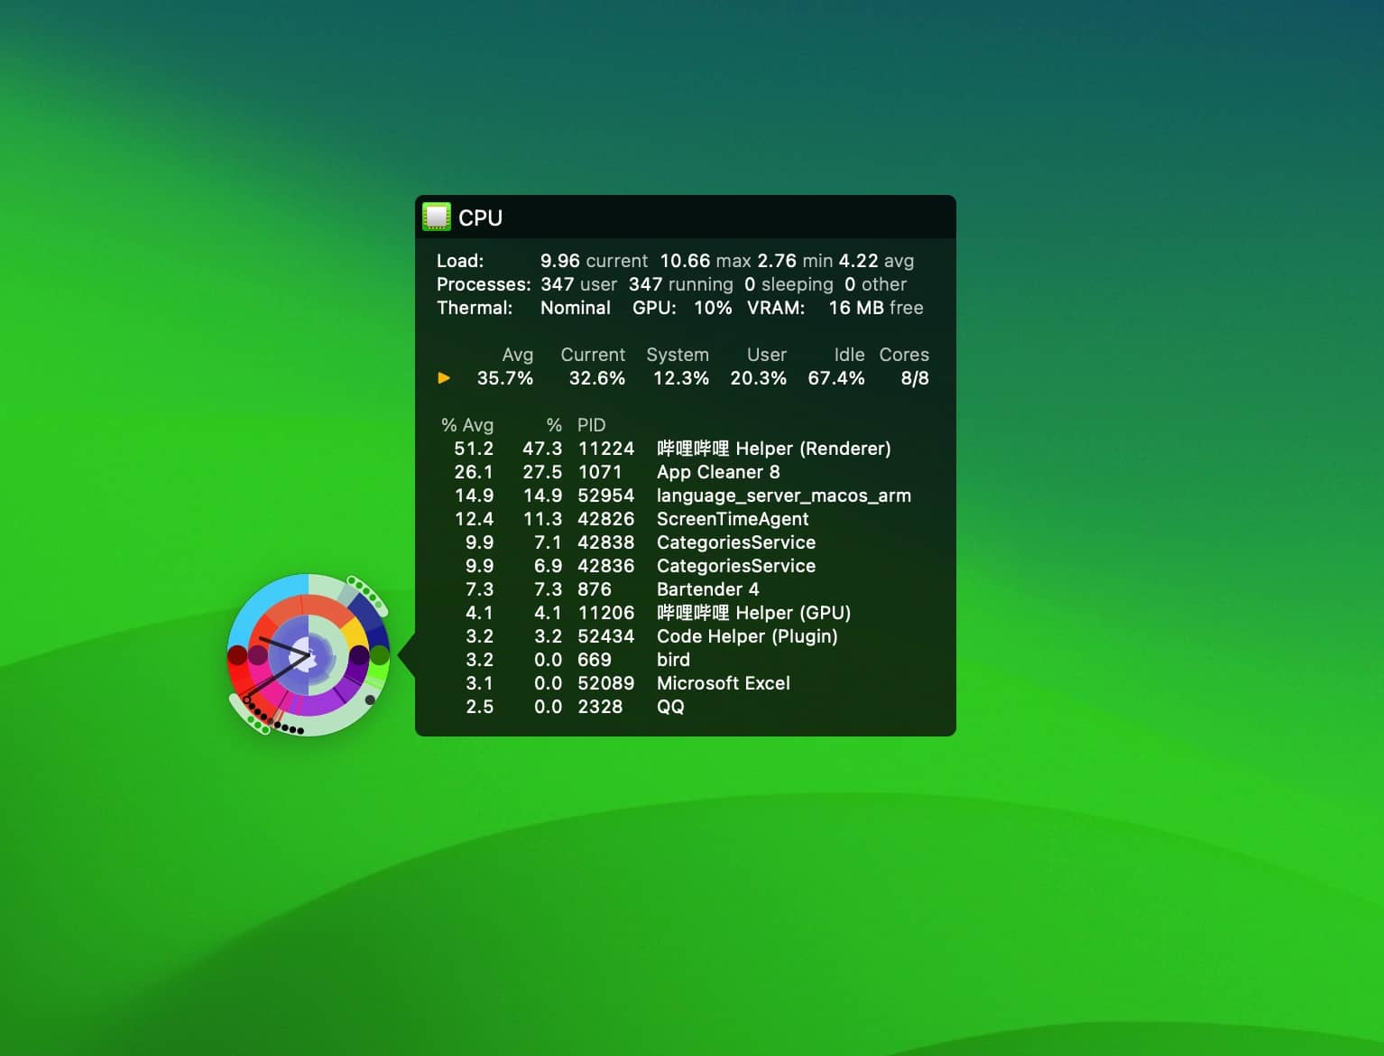This screenshot has width=1384, height=1056.
Task: Click the 35.7% Avg CPU value
Action: pos(505,378)
